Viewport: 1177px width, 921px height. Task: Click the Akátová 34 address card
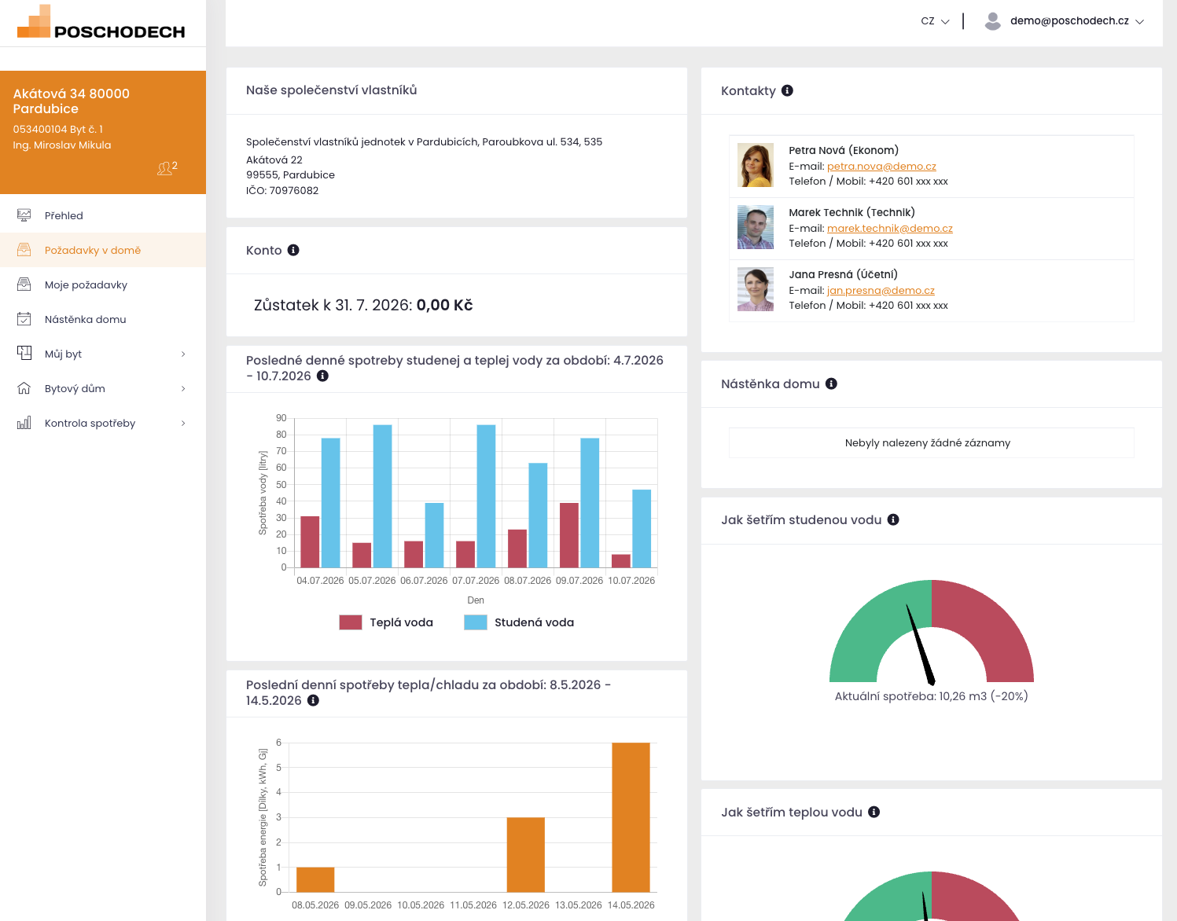click(x=103, y=132)
